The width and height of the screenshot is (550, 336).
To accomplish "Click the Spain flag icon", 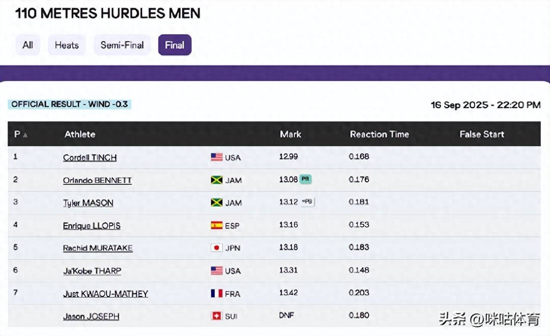I will (216, 225).
